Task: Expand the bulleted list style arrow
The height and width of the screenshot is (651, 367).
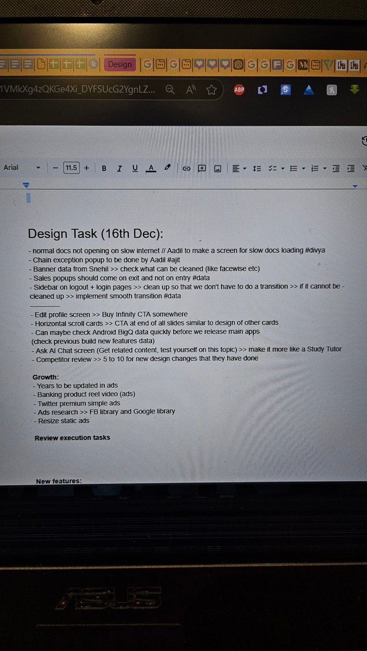Action: pos(303,169)
